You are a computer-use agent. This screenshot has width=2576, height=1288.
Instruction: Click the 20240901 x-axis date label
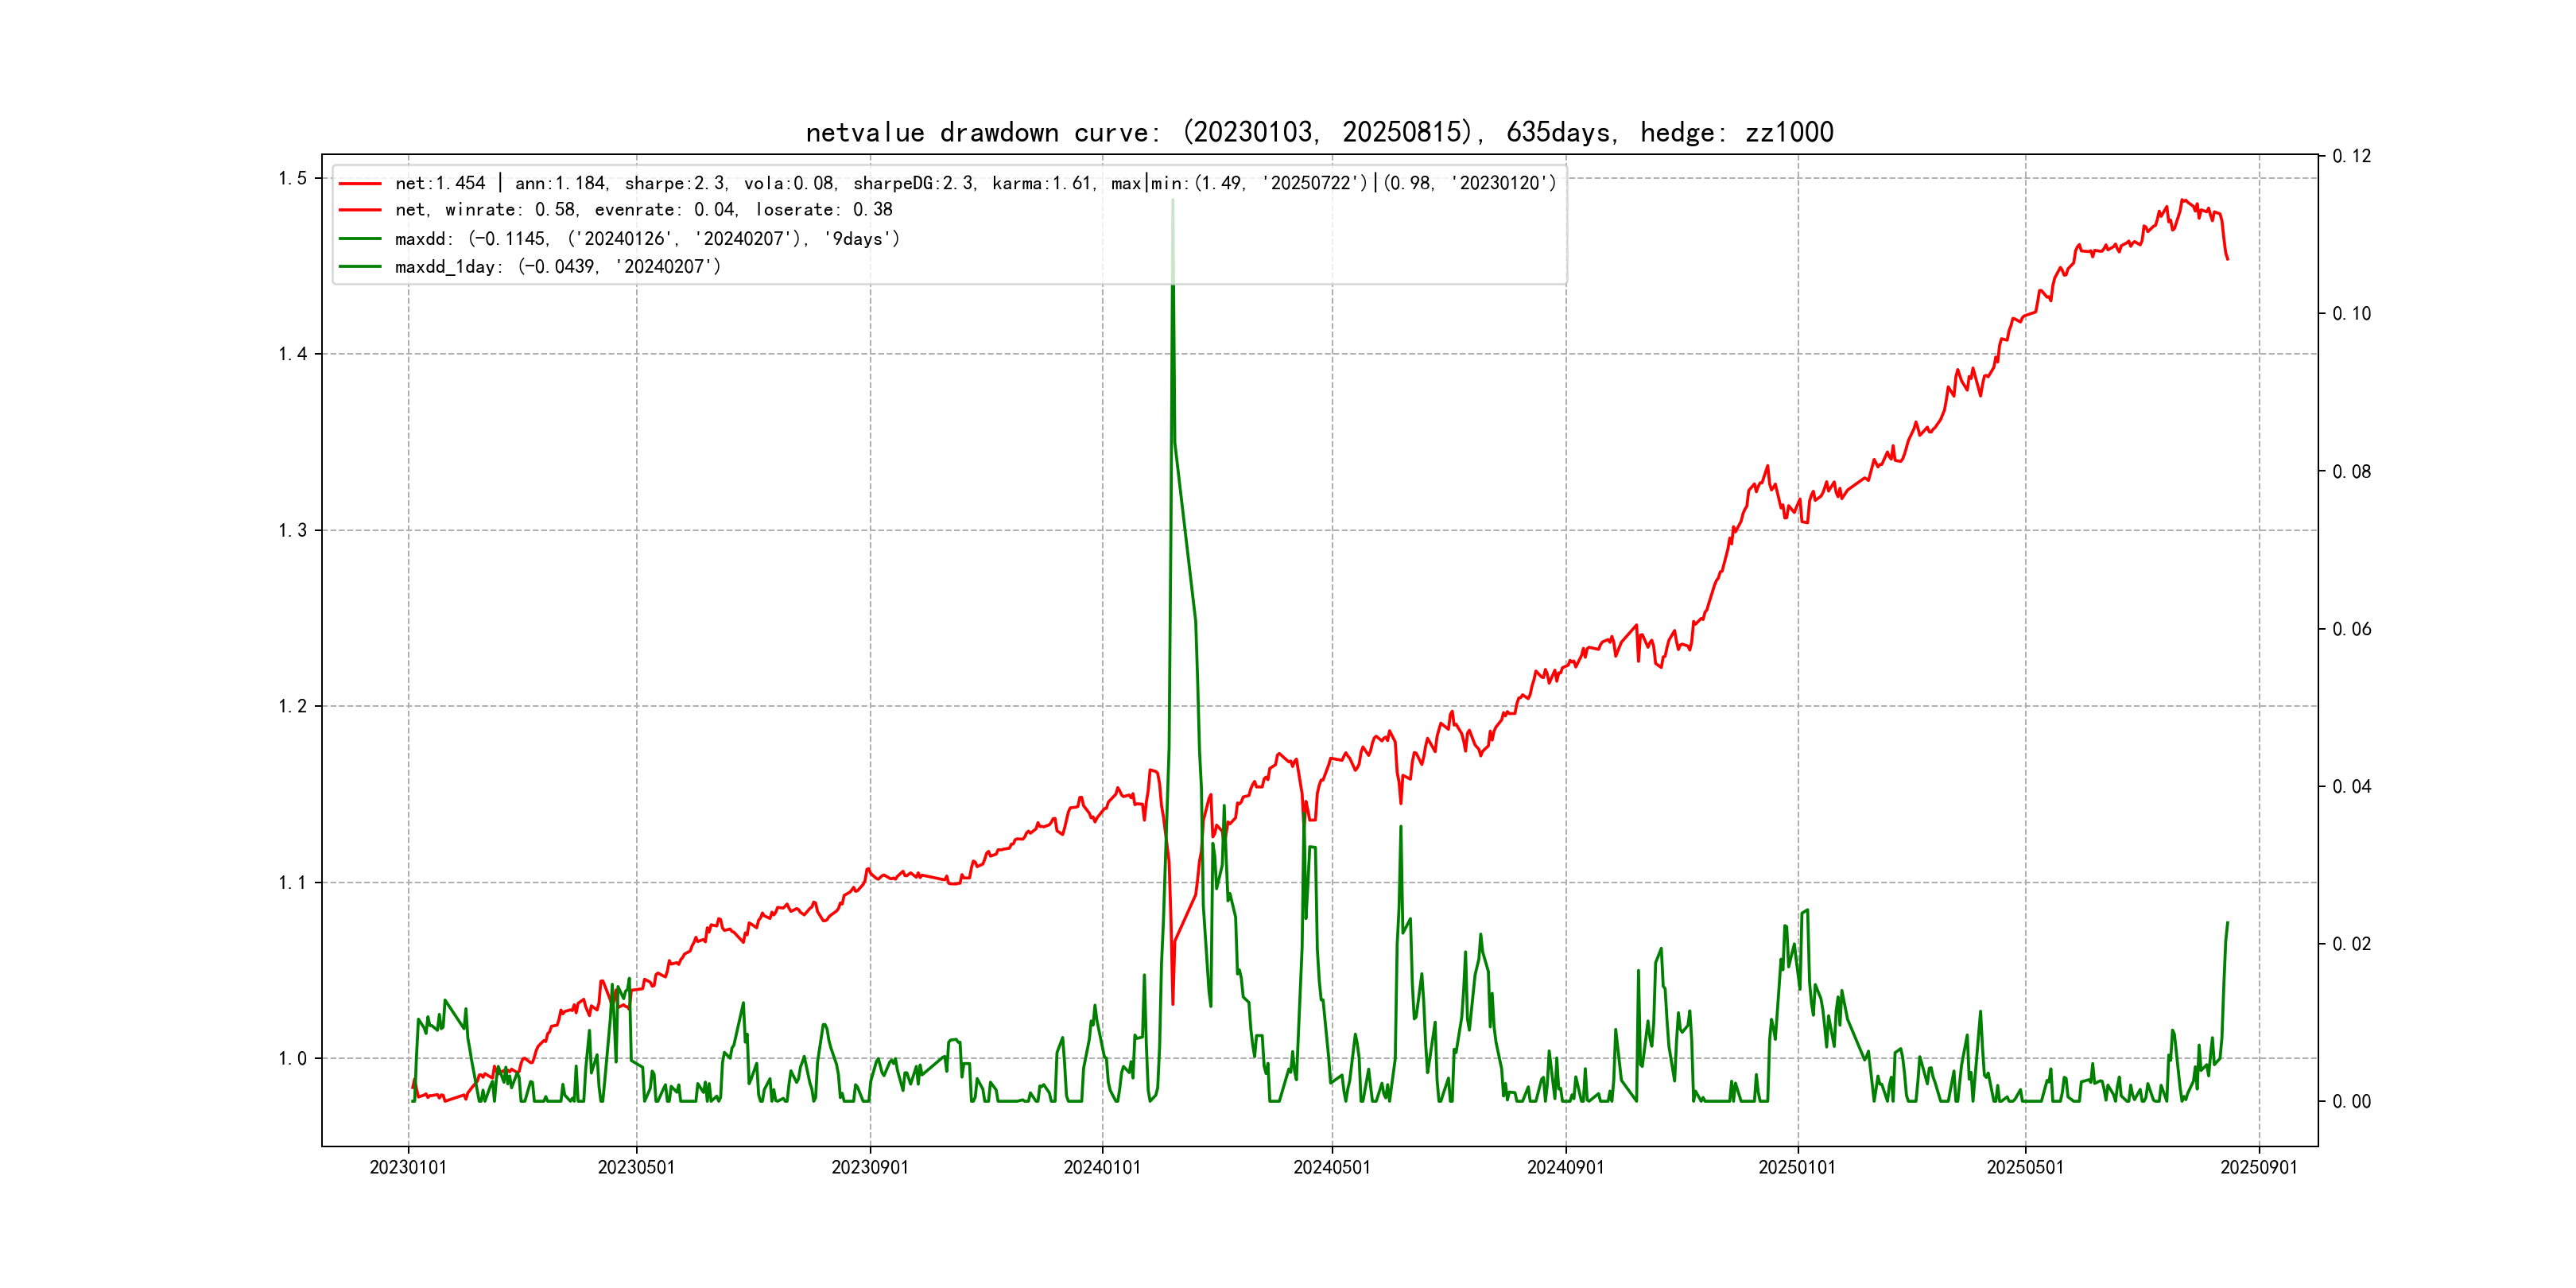click(x=1565, y=1168)
